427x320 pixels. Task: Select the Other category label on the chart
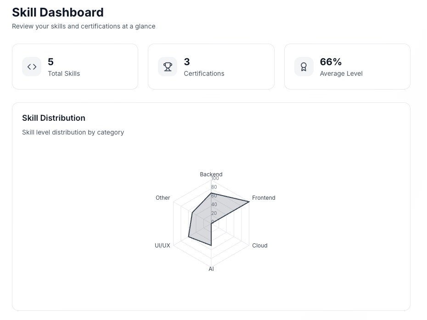click(163, 198)
